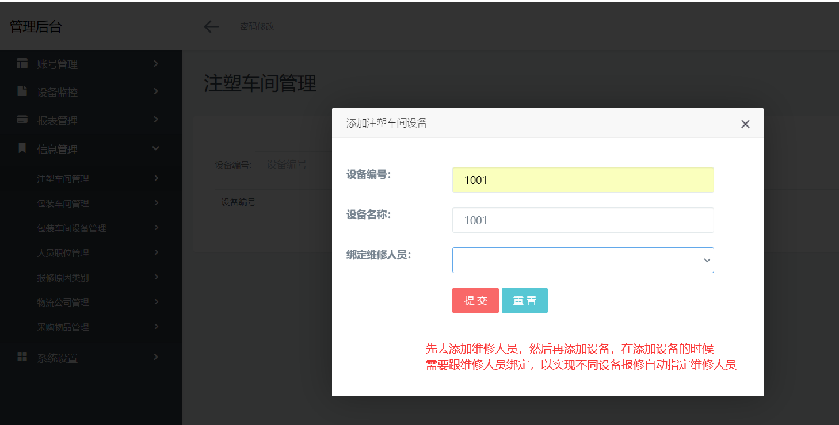The image size is (839, 425).
Task: Expand the 账号管理 chevron arrow
Action: [155, 64]
